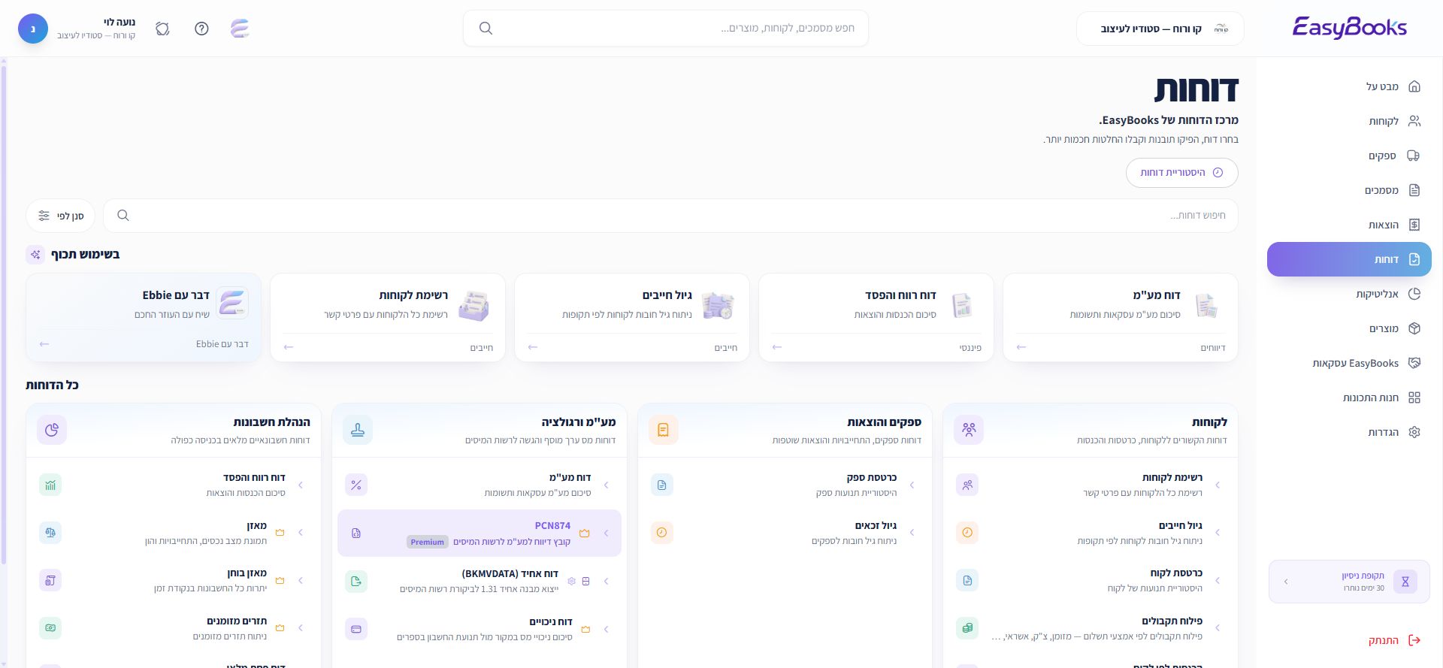The image size is (1443, 668).
Task: Open חנות התכונות in sidebar
Action: [1349, 397]
